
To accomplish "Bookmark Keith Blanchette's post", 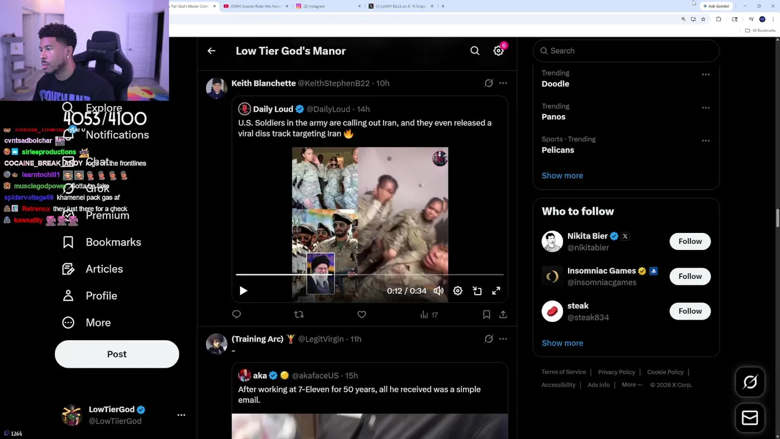I will point(486,315).
